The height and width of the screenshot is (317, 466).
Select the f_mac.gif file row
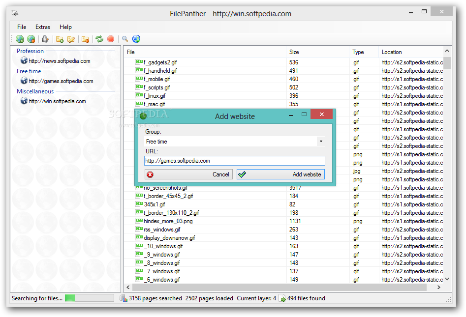283,104
